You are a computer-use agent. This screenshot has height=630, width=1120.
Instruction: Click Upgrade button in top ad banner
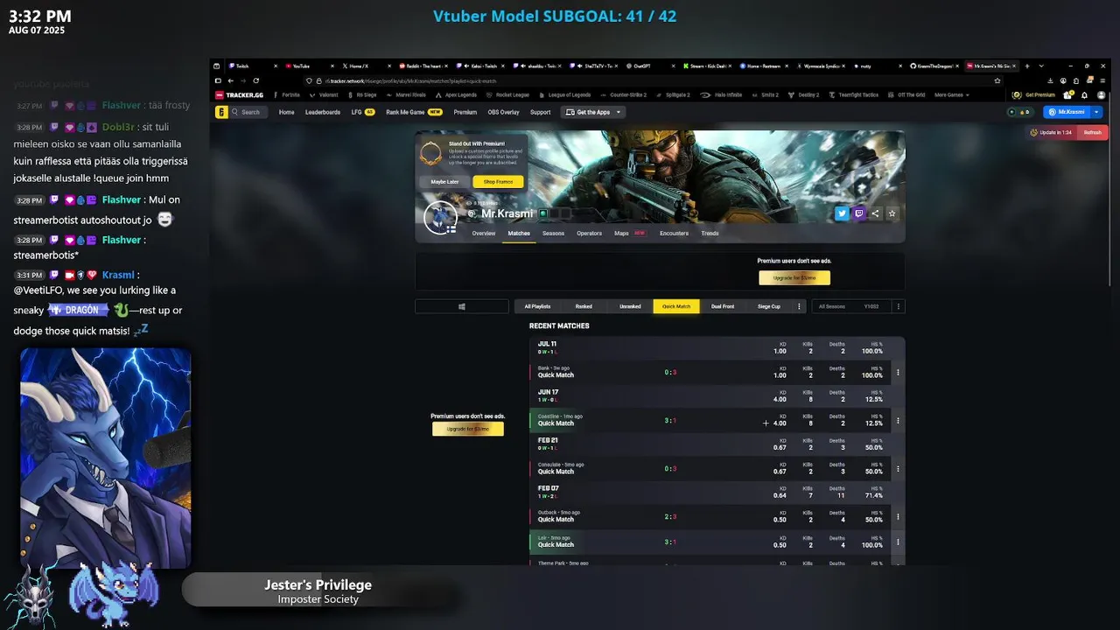click(794, 277)
